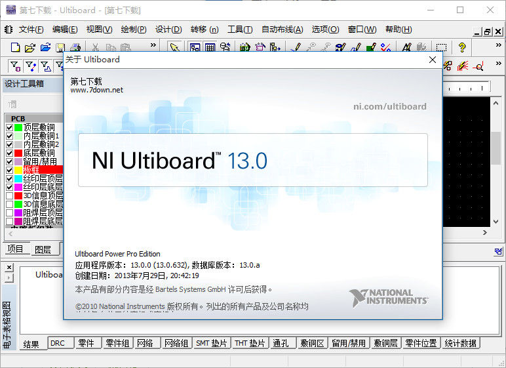Screen dimensions: 506x368
Task: Select the follow-me router tool
Action: click(311, 47)
